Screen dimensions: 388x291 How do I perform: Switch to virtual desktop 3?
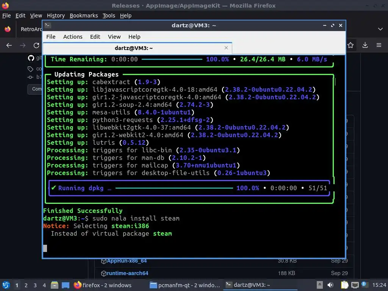click(x=35, y=285)
